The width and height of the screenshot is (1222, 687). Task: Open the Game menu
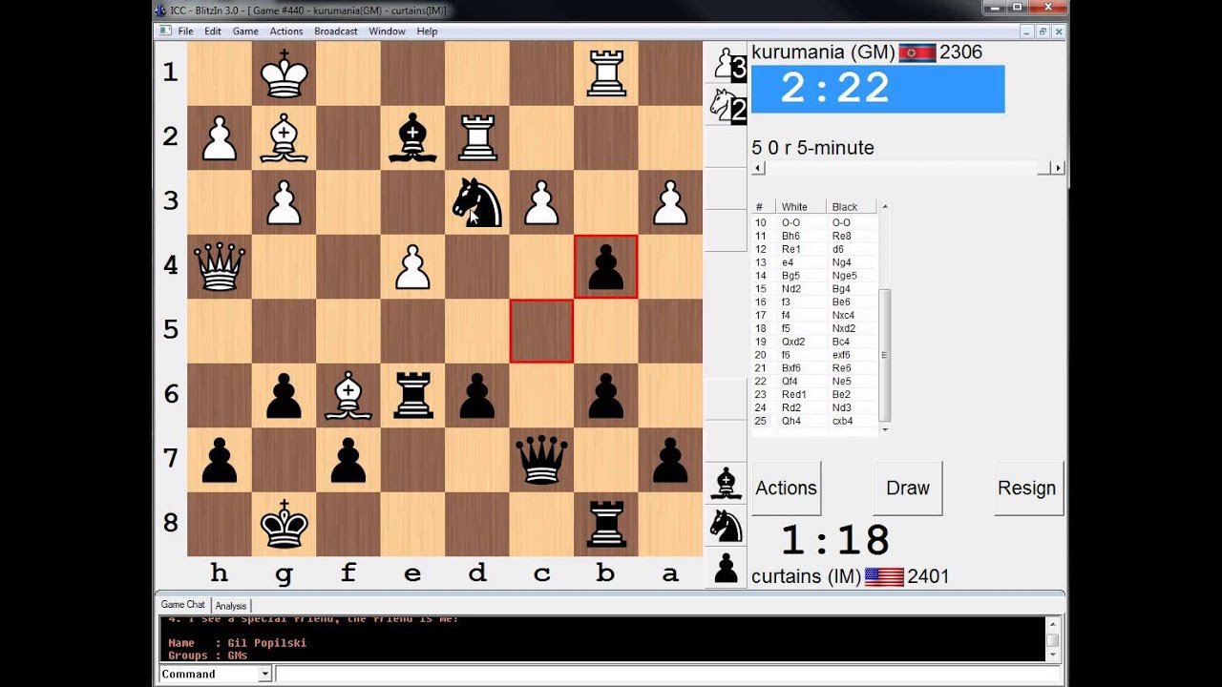245,31
